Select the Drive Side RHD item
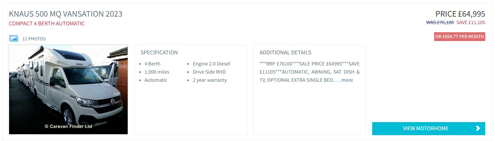The height and width of the screenshot is (141, 495). [209, 72]
